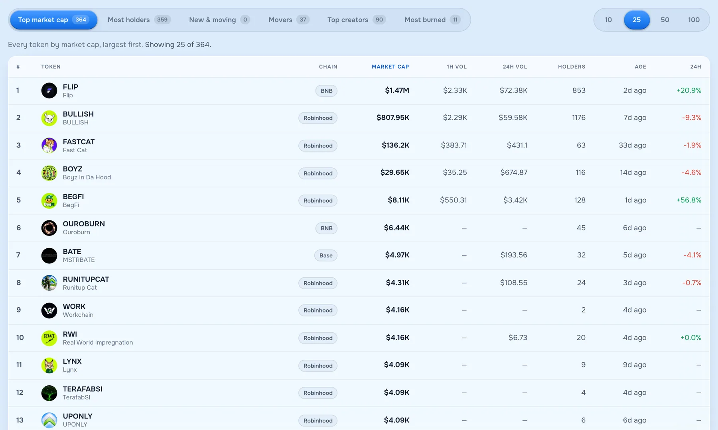Open the FASTCAT token avatar
The height and width of the screenshot is (430, 718).
(49, 145)
